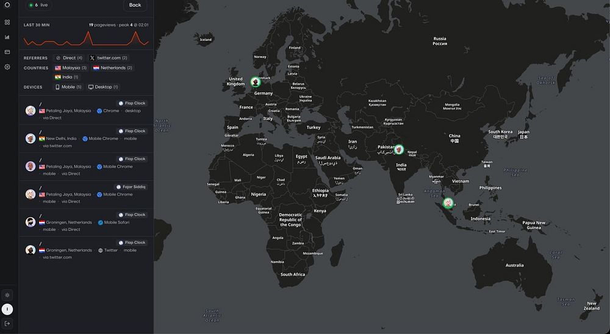Select the Direct (4) referrer chip
This screenshot has width=610, height=334.
click(x=69, y=58)
